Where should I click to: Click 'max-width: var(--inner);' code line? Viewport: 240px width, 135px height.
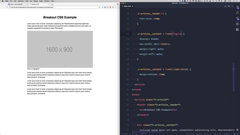click(155, 44)
